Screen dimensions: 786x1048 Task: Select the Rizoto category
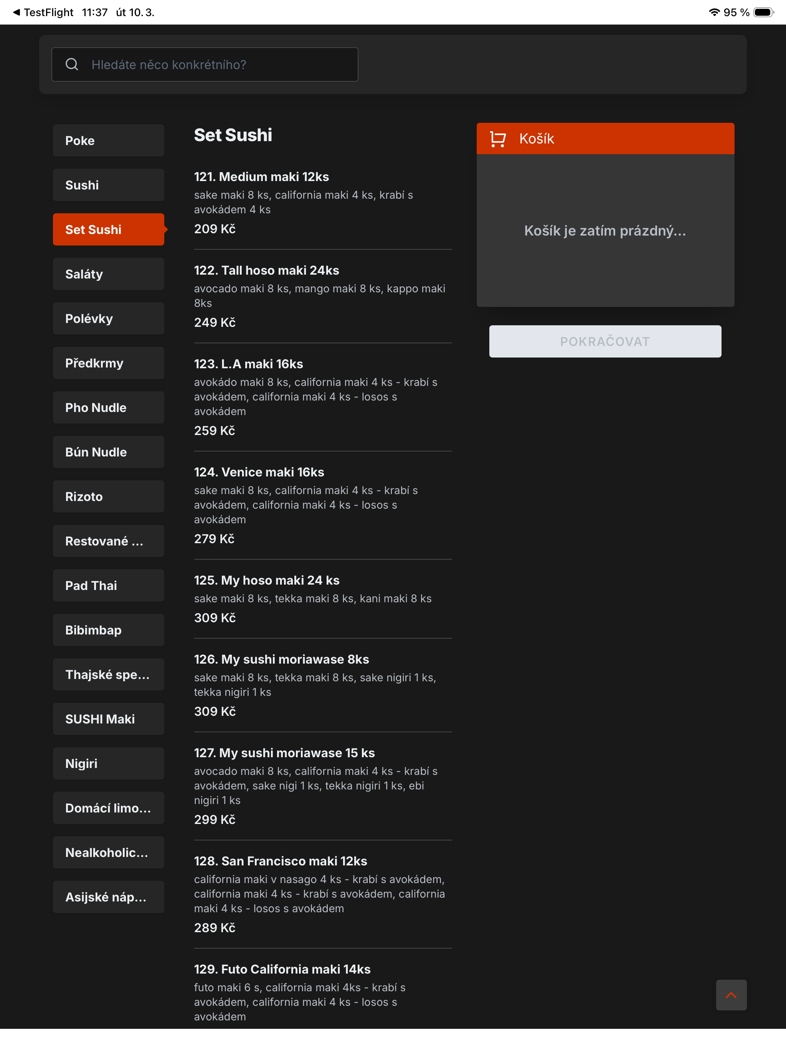pyautogui.click(x=109, y=496)
